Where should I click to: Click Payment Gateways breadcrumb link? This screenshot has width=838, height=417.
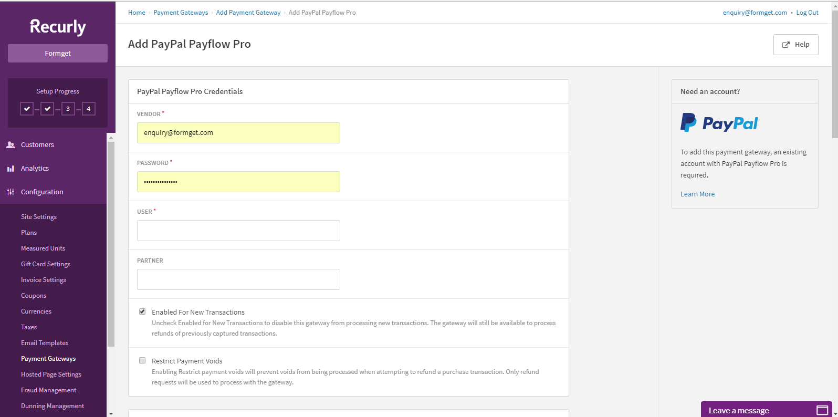(181, 13)
